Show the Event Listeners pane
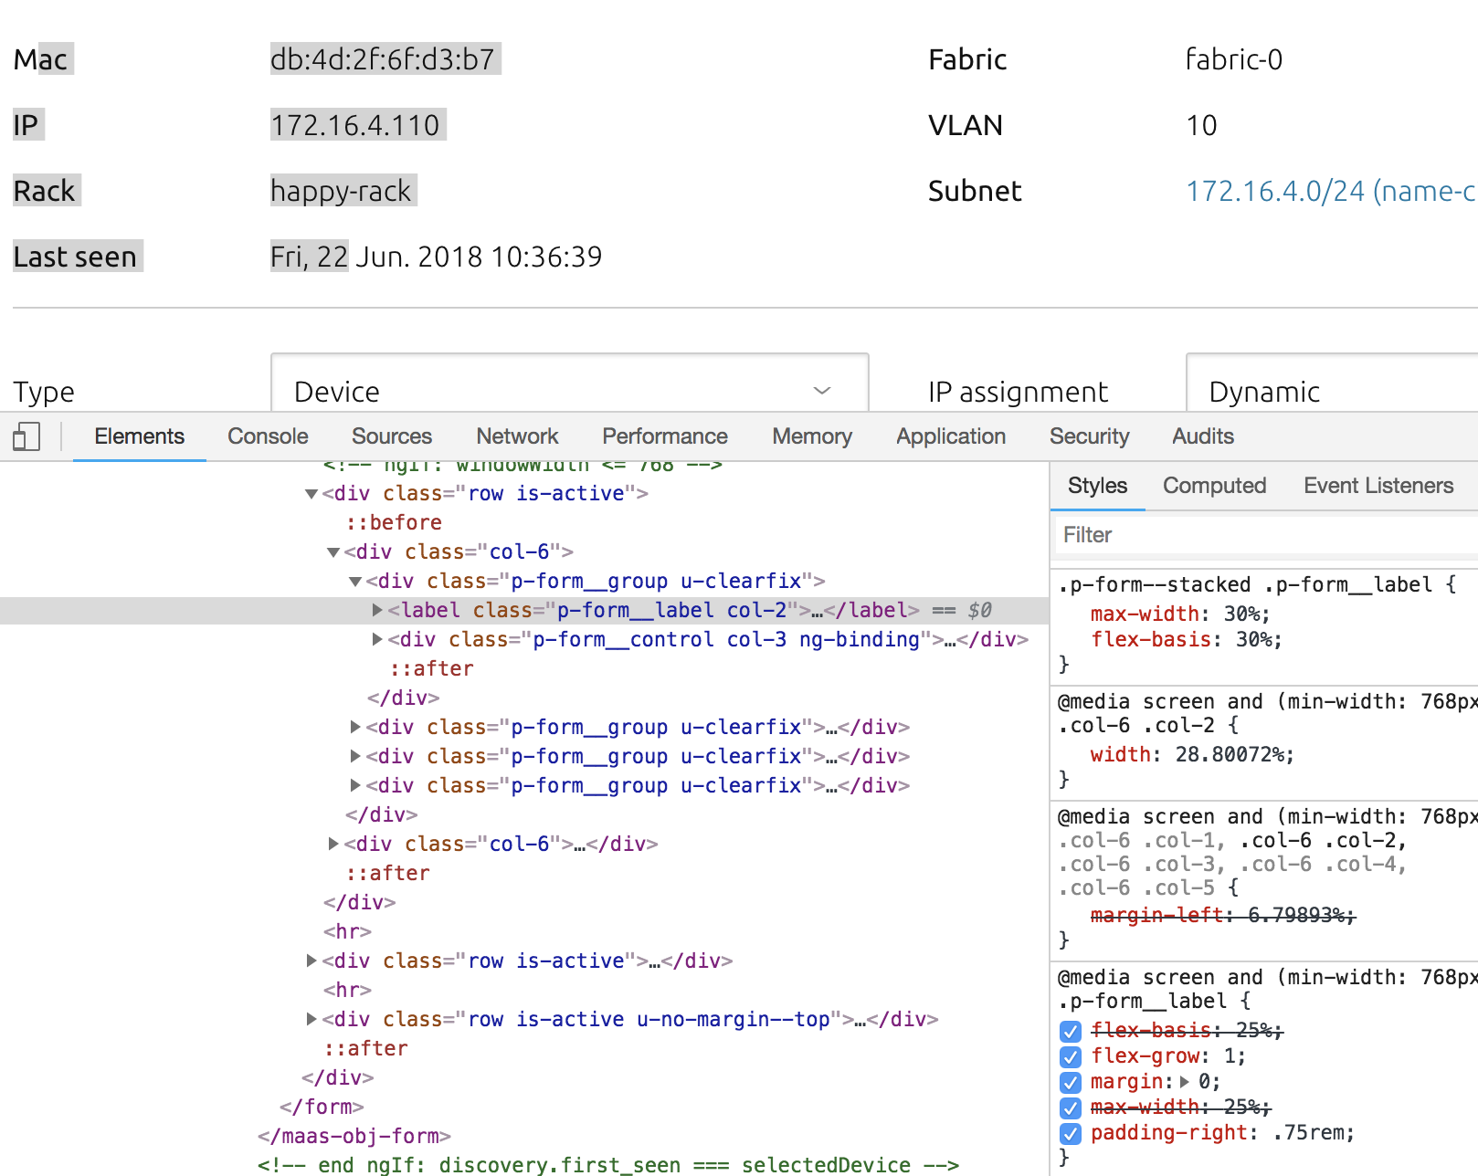 pyautogui.click(x=1378, y=486)
